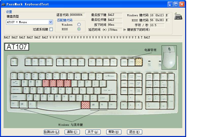The width and height of the screenshot is (213, 137).
Task: Click the Windows 与菜单键 caption
Action: pos(70,125)
